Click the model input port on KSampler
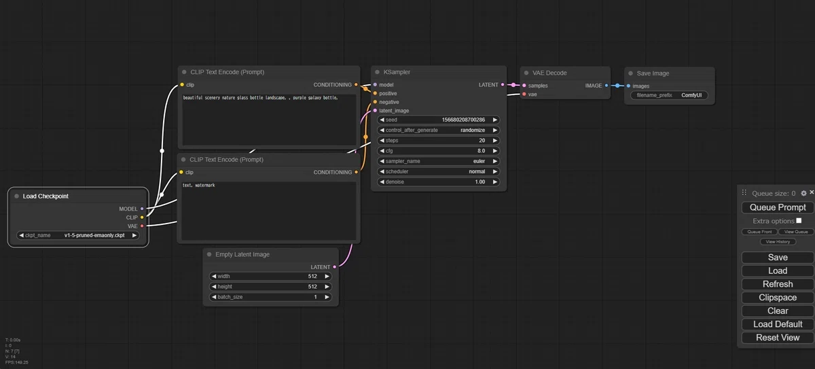Image resolution: width=815 pixels, height=369 pixels. point(375,85)
